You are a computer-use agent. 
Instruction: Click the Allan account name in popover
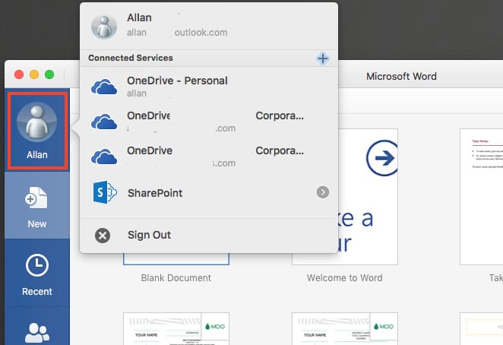140,19
